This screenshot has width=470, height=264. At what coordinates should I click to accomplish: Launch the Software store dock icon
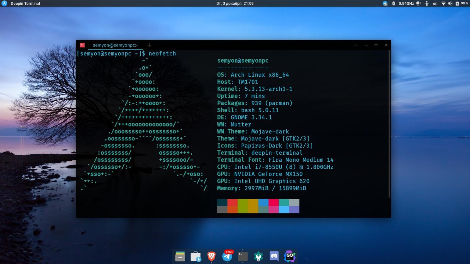pos(196,256)
